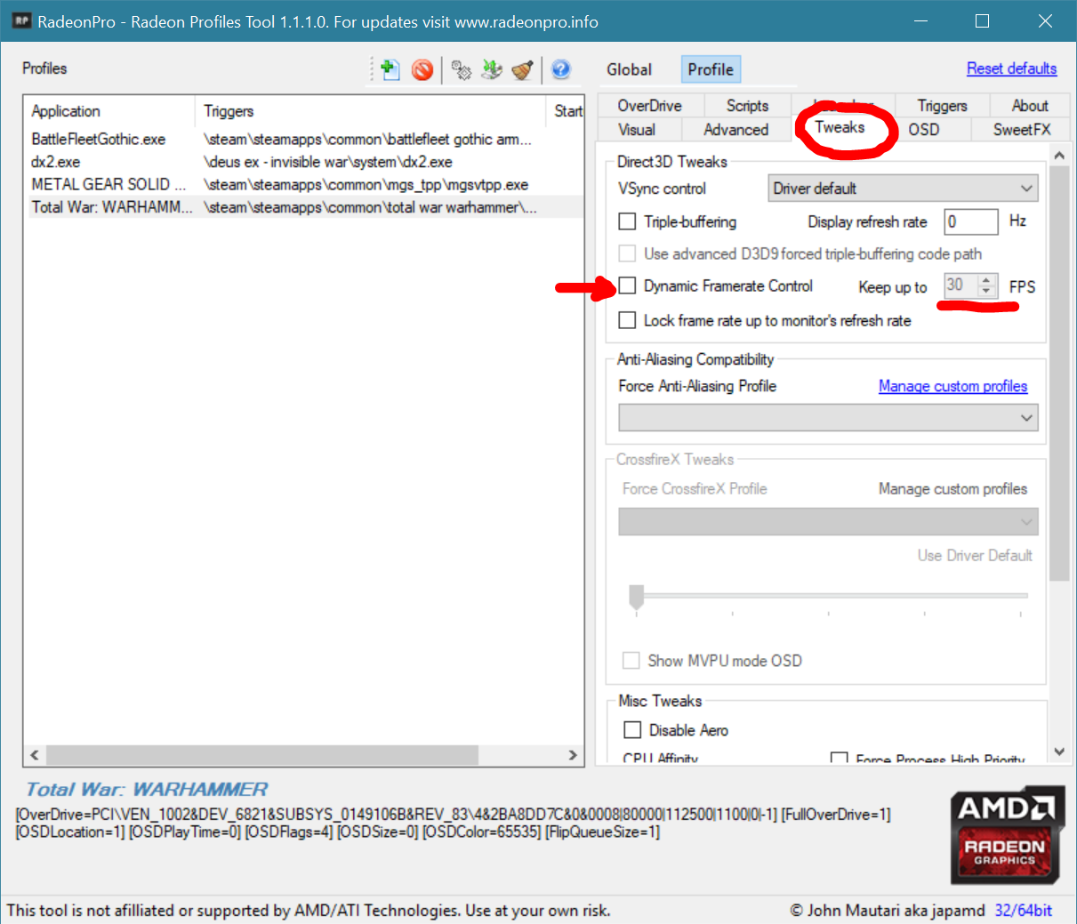
Task: Remove the selected profile with the red icon
Action: click(x=422, y=69)
